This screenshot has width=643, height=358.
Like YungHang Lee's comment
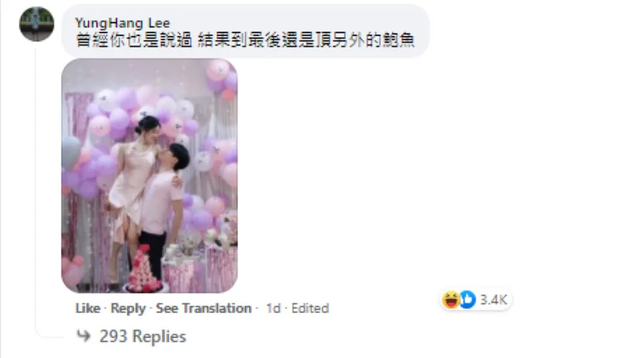click(x=88, y=308)
